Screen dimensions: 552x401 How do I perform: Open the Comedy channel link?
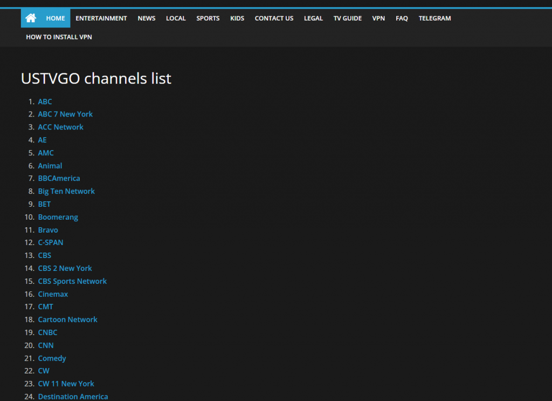pos(52,358)
